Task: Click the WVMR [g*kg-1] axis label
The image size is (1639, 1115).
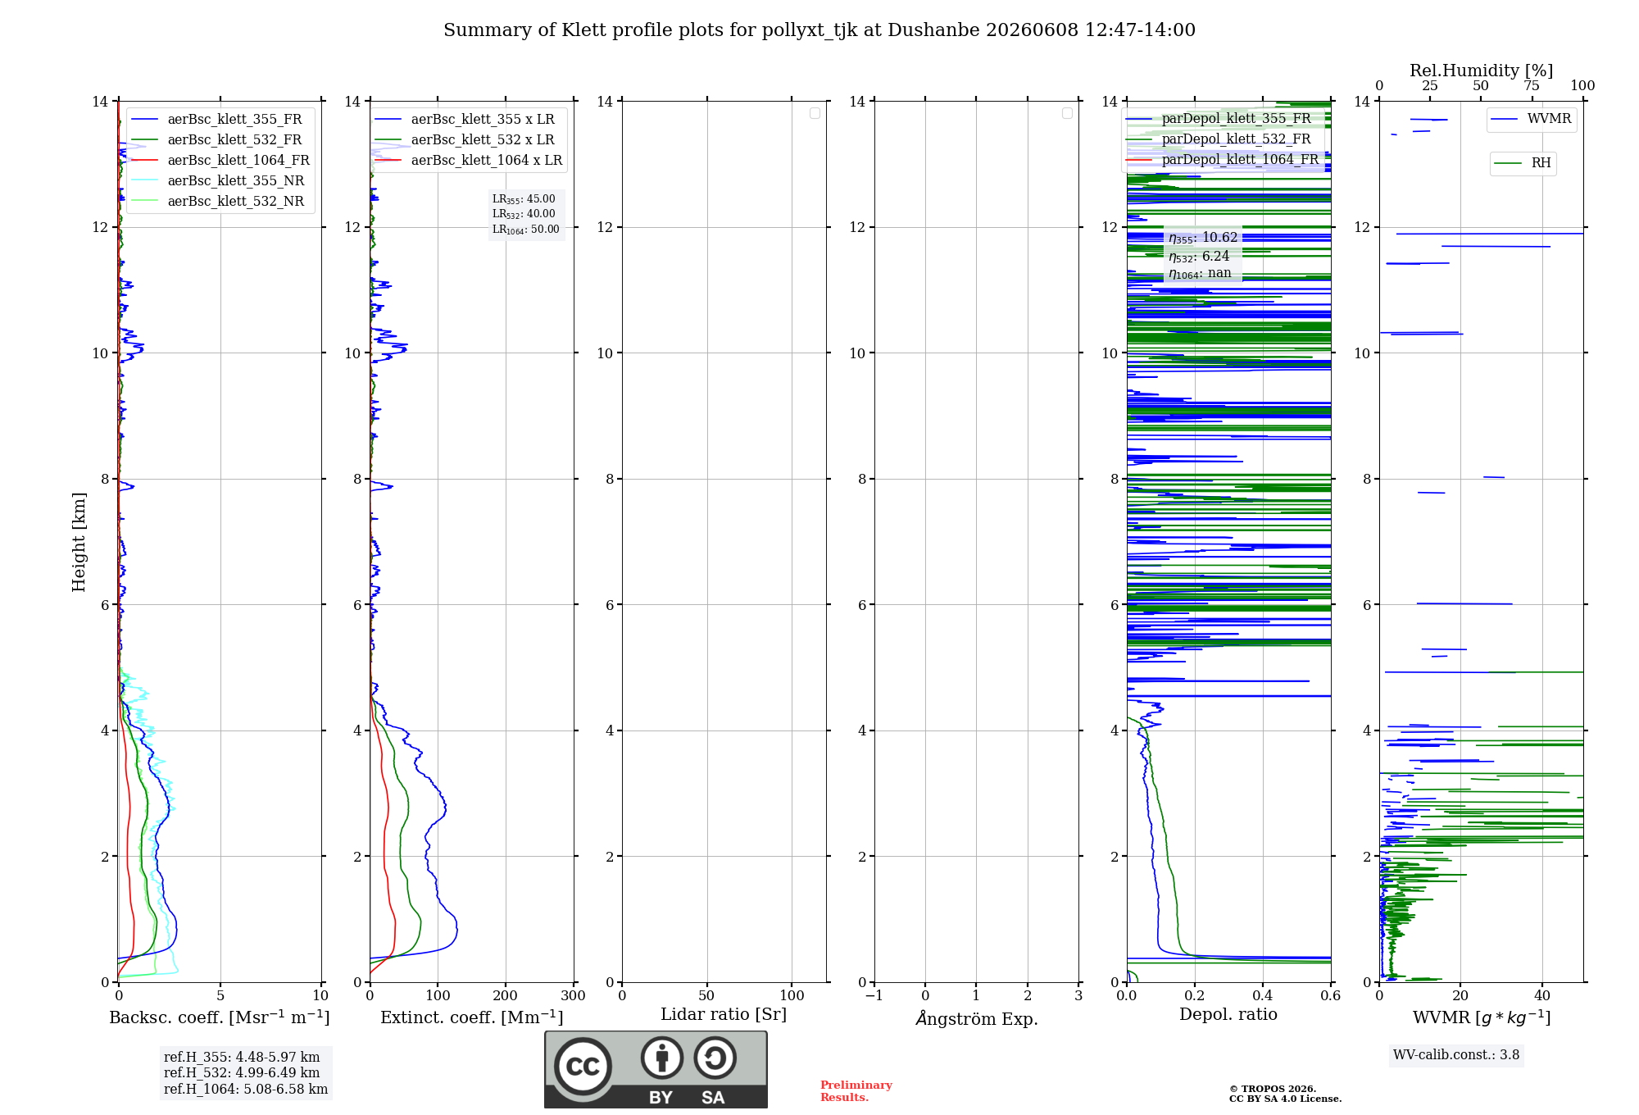Action: 1482,1017
